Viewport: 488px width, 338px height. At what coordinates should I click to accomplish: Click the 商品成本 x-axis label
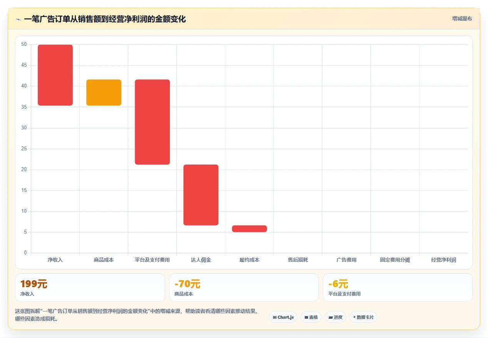coord(104,260)
